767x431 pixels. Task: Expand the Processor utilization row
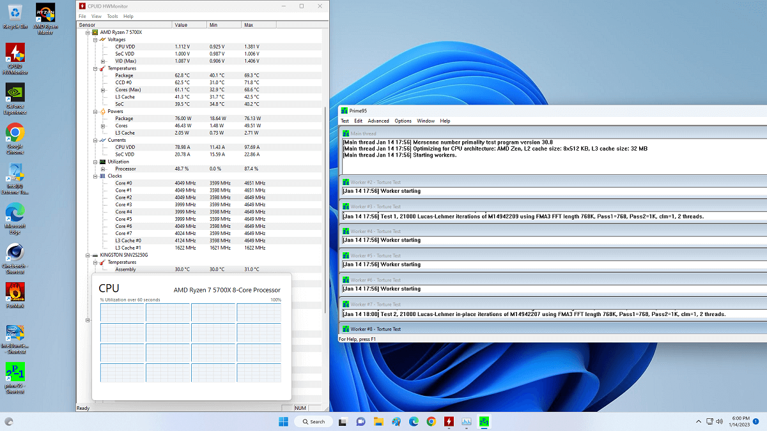pos(102,169)
